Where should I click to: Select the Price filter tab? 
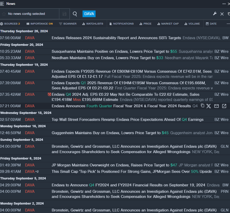[x=145, y=24]
